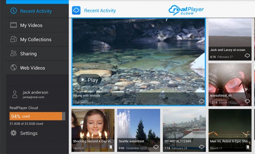
Task: Click the Sharing people icon
Action: pos(14,54)
